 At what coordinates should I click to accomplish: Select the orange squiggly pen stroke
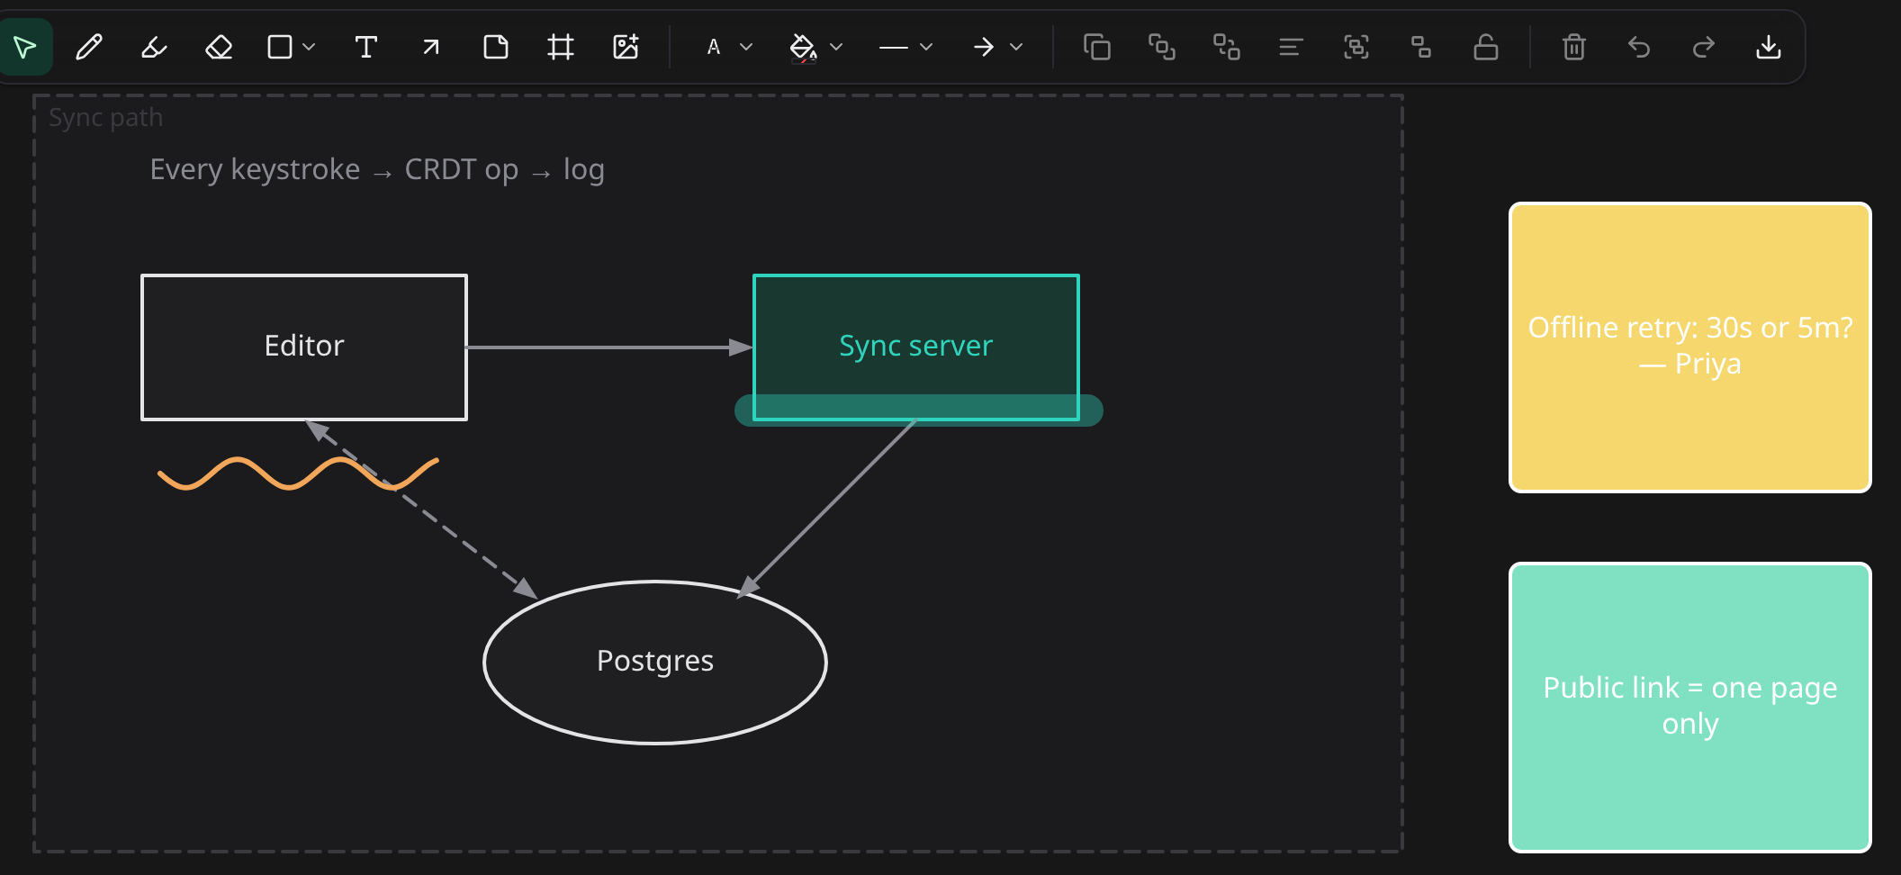298,474
